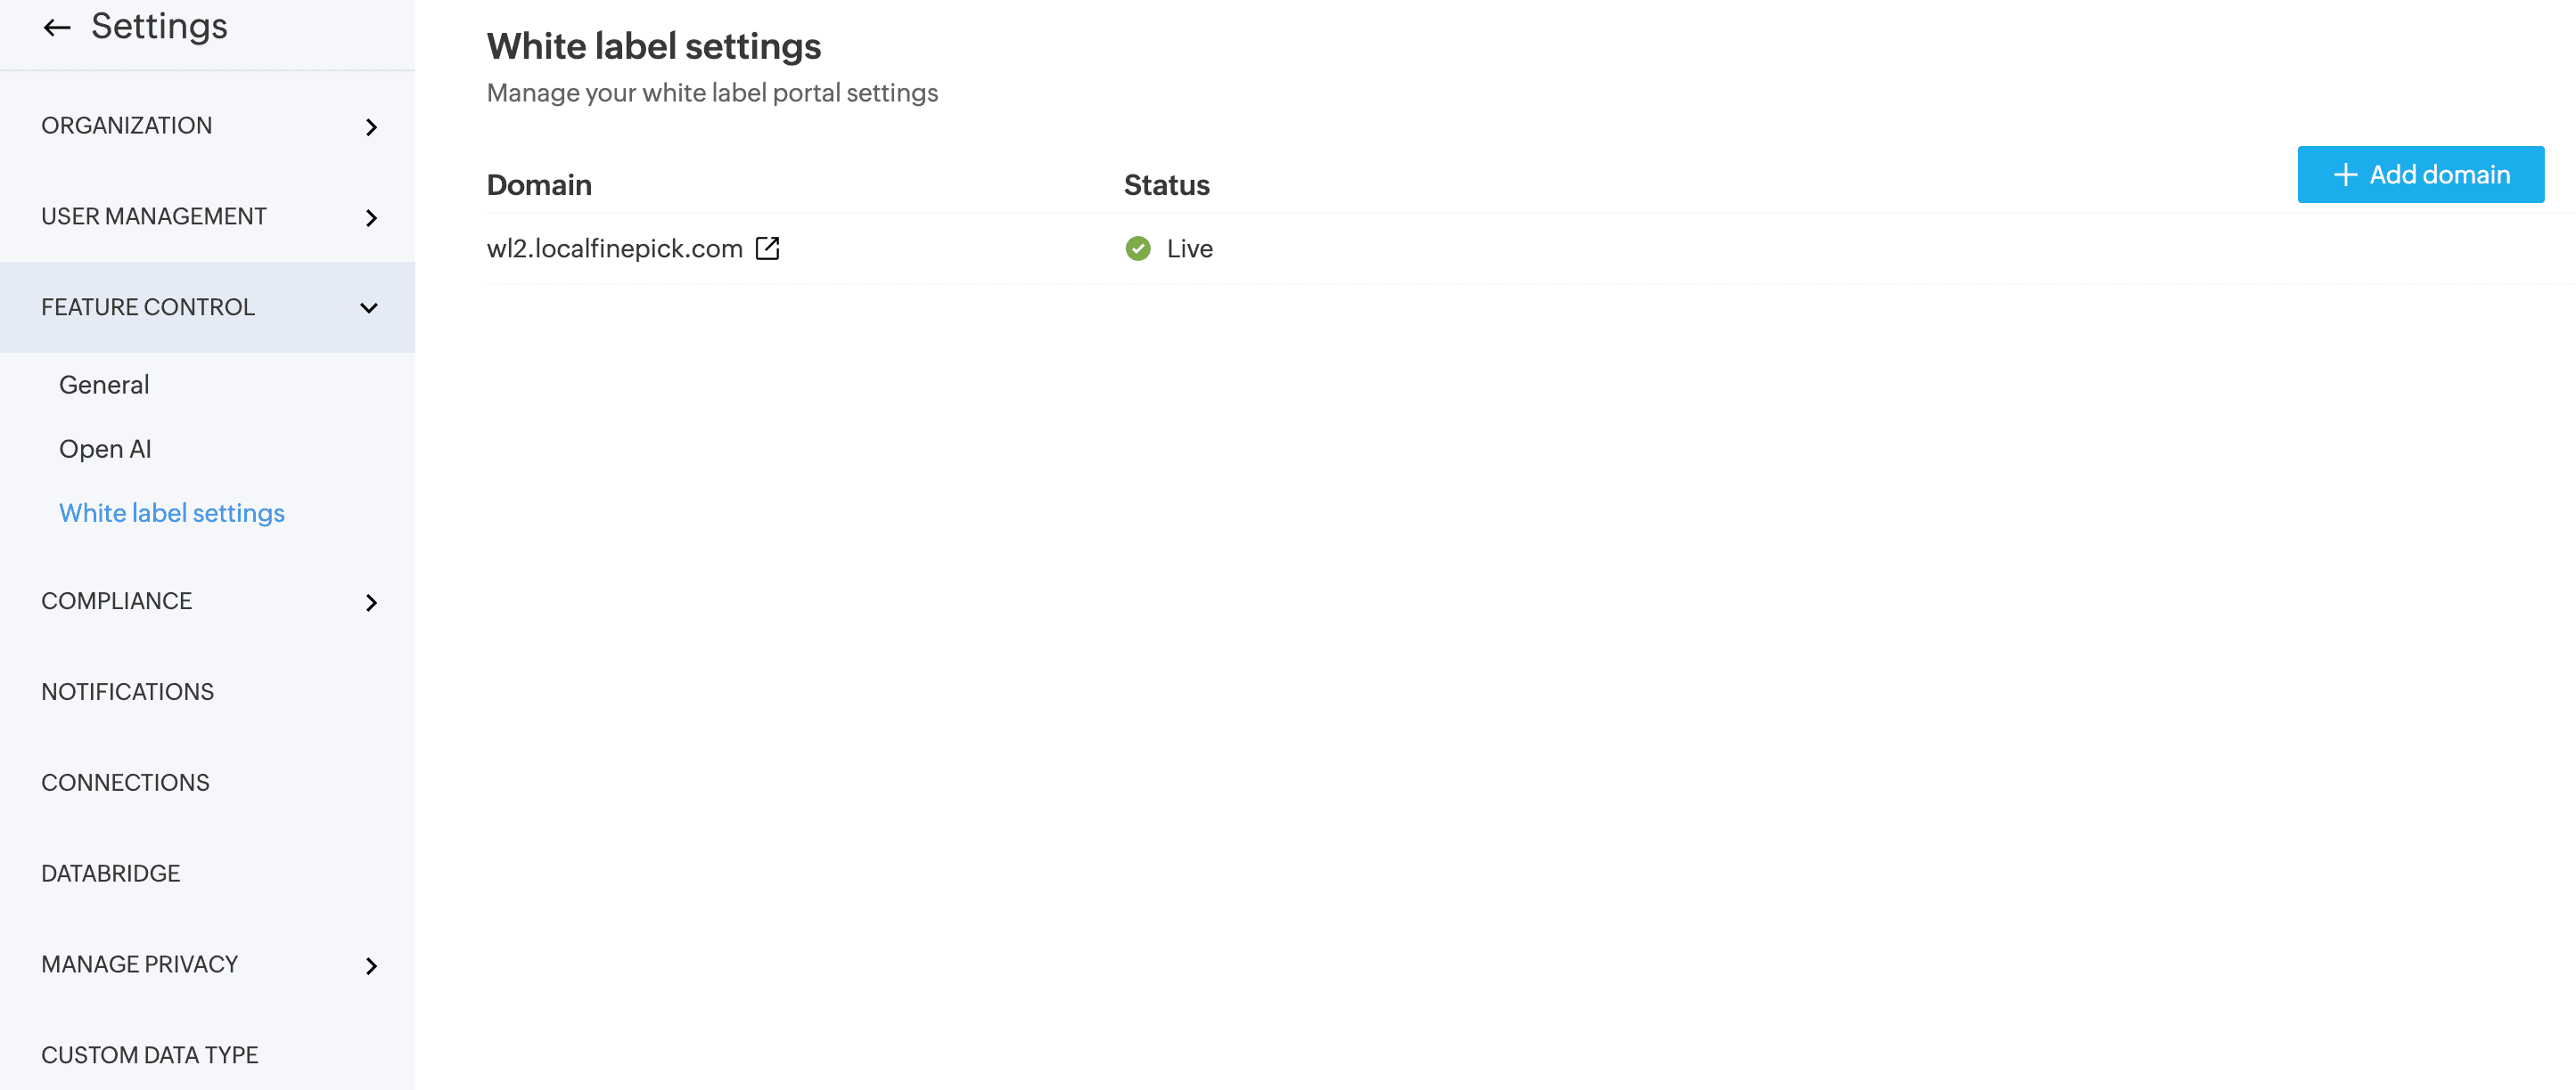Open the external link icon beside wl2.localfinepick.com
Viewport: 2576px width, 1090px height.
tap(767, 248)
